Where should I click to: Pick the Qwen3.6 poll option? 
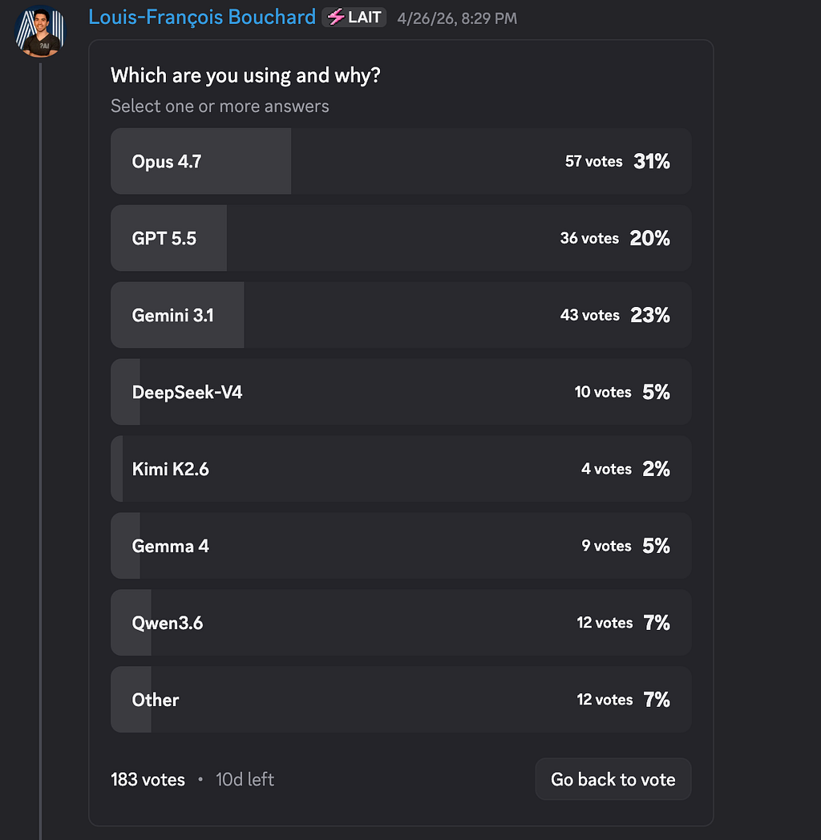401,623
